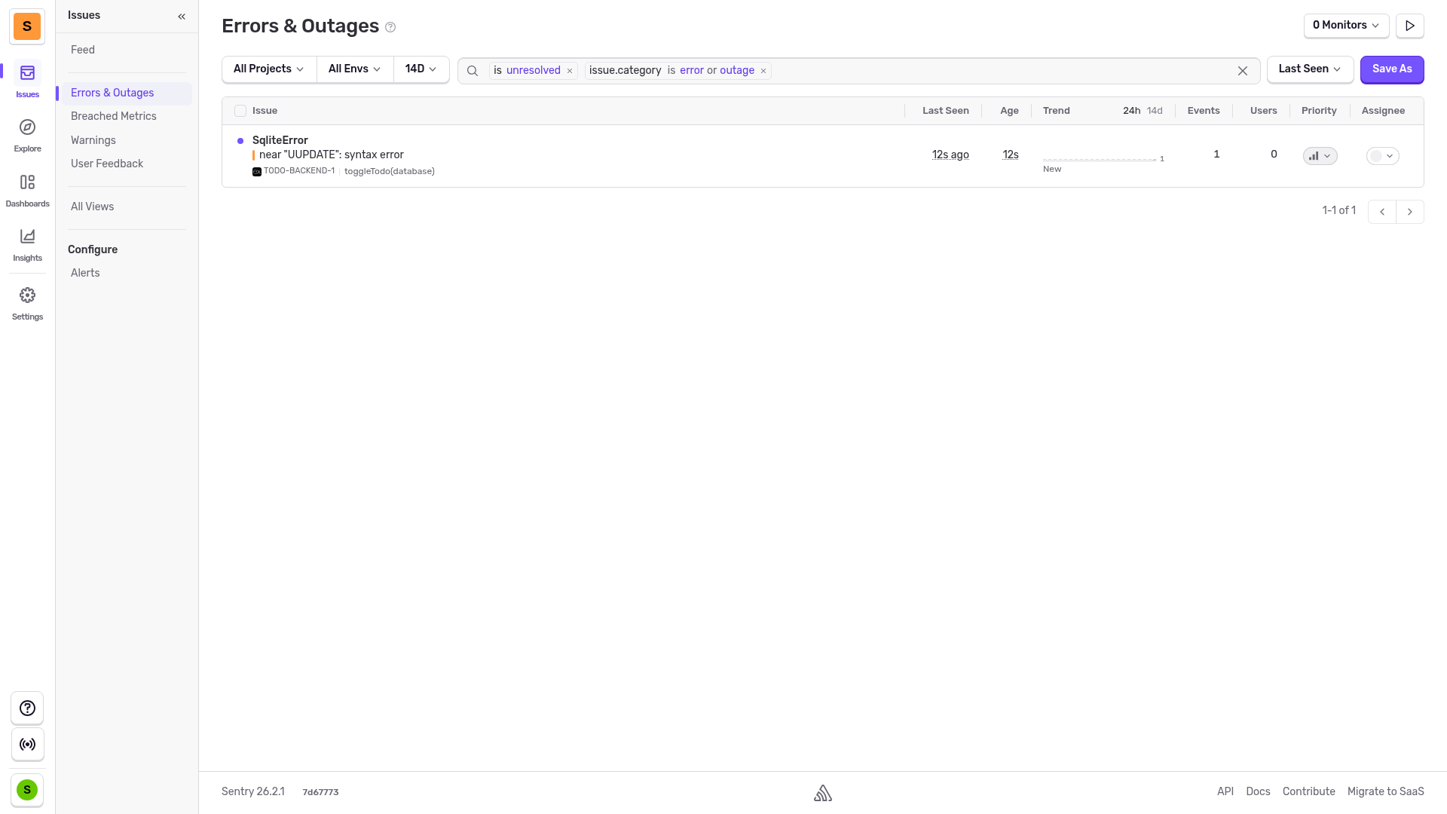Screen dimensions: 1447x814
Task: Go to the User Feedback view
Action: click(x=107, y=164)
